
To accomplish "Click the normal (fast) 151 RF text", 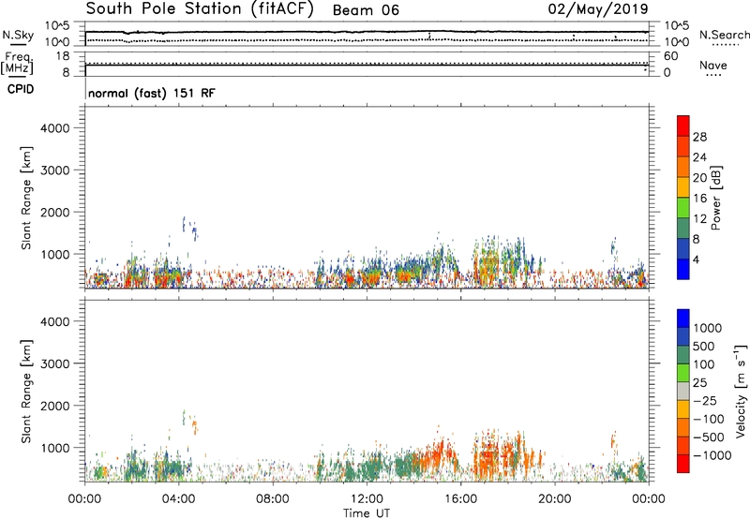I will pyautogui.click(x=152, y=93).
